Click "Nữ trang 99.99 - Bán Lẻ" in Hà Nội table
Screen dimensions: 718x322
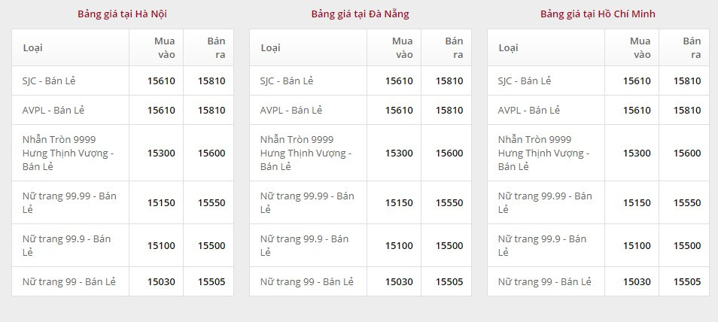pyautogui.click(x=69, y=202)
